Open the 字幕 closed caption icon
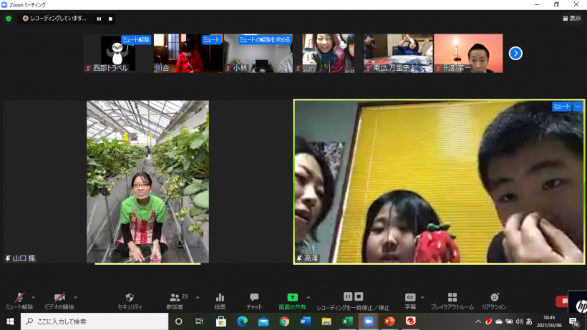 [410, 297]
